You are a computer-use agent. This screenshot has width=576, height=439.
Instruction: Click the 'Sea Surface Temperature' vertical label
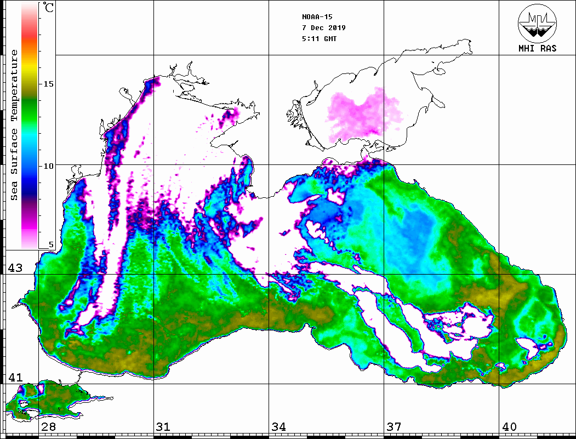[14, 125]
